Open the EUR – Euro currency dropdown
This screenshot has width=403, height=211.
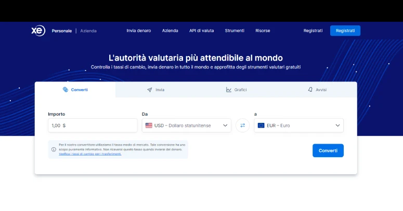point(298,125)
